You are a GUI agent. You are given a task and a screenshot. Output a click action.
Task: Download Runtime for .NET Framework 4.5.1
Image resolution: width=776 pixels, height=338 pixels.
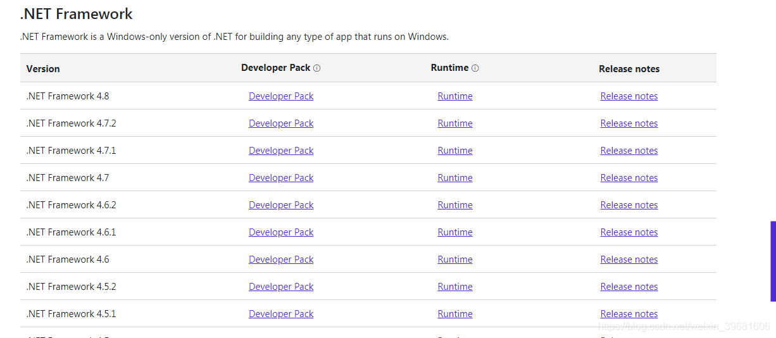pyautogui.click(x=455, y=314)
